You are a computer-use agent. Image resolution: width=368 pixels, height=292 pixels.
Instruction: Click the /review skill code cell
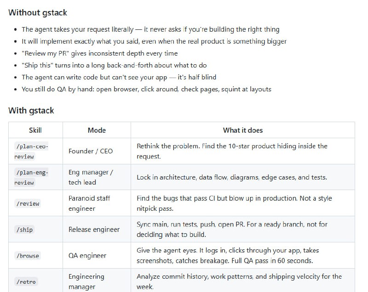[28, 203]
